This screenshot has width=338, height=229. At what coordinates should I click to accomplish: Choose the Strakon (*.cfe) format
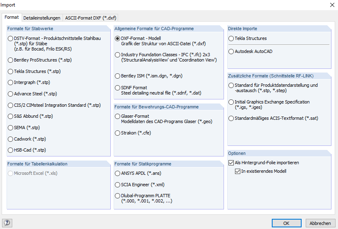coord(118,133)
